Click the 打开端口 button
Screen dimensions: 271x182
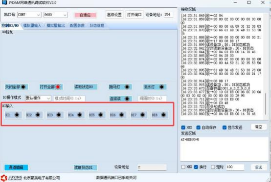tap(135, 15)
